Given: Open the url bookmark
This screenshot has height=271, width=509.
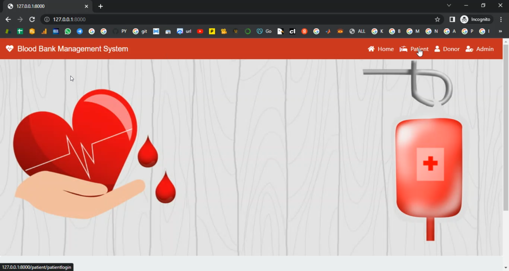Looking at the screenshot, I should tap(184, 31).
